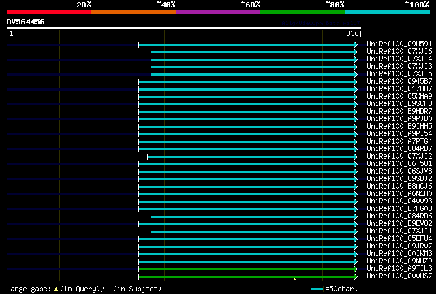
Task: Click the cyan alignment bar of UniRef100_Q9M591
Action: (246, 44)
